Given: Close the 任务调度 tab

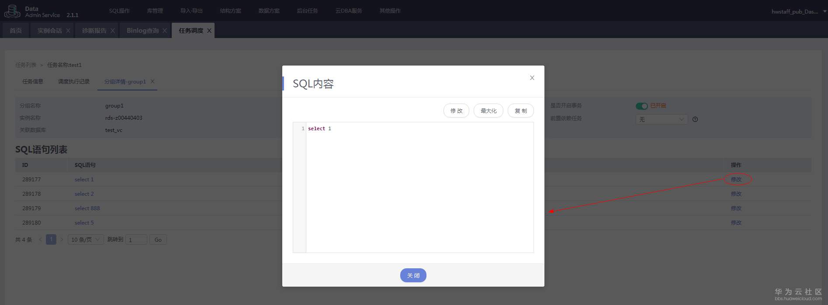Looking at the screenshot, I should point(209,31).
